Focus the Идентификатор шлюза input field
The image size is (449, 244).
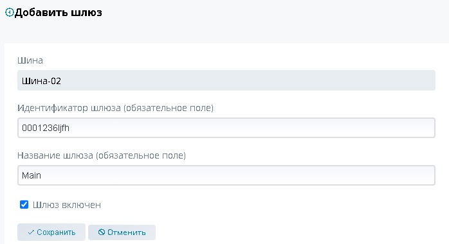(226, 128)
